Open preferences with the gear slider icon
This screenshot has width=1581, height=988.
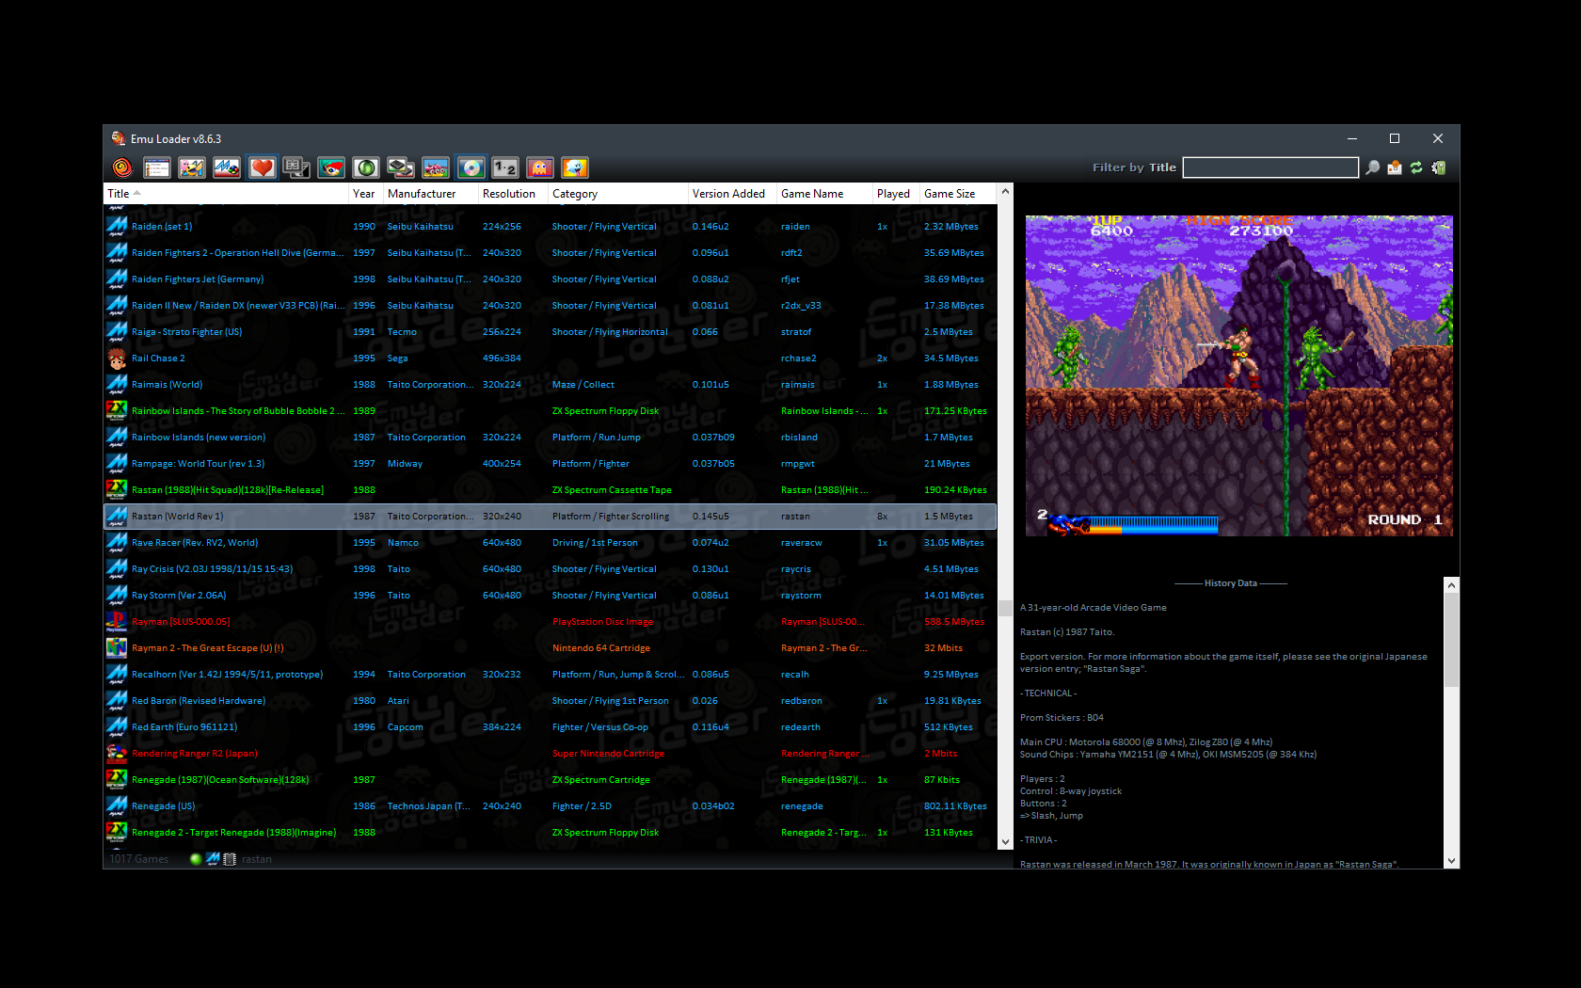coord(1438,167)
